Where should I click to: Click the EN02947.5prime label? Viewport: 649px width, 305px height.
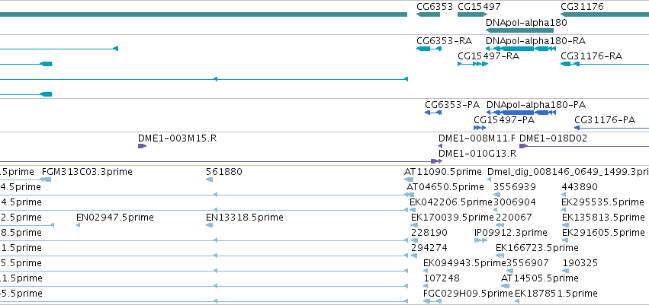(x=115, y=217)
